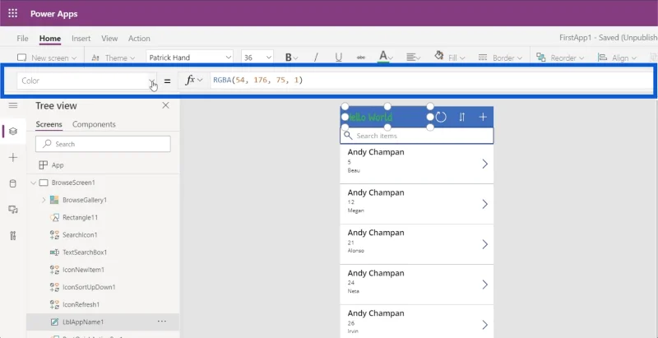Open the Align dropdown
This screenshot has width=658, height=338.
617,58
